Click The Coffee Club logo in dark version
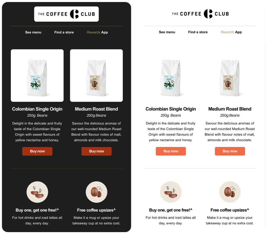The height and width of the screenshot is (235, 267). coord(66,14)
